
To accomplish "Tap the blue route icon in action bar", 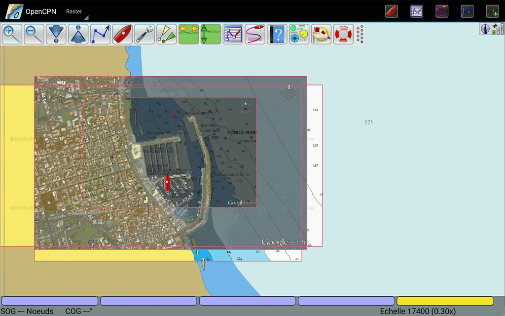I will [467, 11].
